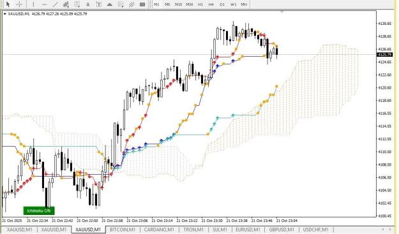Switch chart to M1 timeframe
This screenshot has width=399, height=234.
click(x=156, y=4)
